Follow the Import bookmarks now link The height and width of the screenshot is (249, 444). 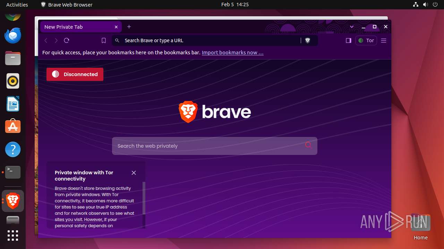(x=232, y=53)
